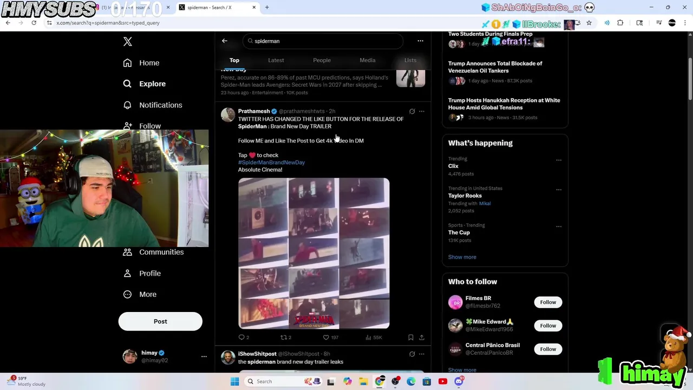Bookmark Prathamesh's post
Image resolution: width=693 pixels, height=390 pixels.
(411, 337)
